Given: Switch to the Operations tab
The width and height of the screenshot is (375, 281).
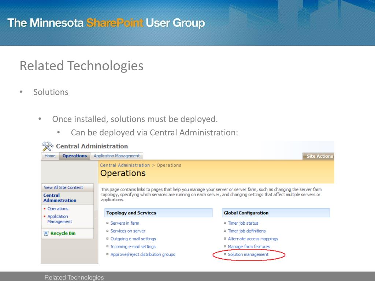Looking at the screenshot, I should click(75, 156).
